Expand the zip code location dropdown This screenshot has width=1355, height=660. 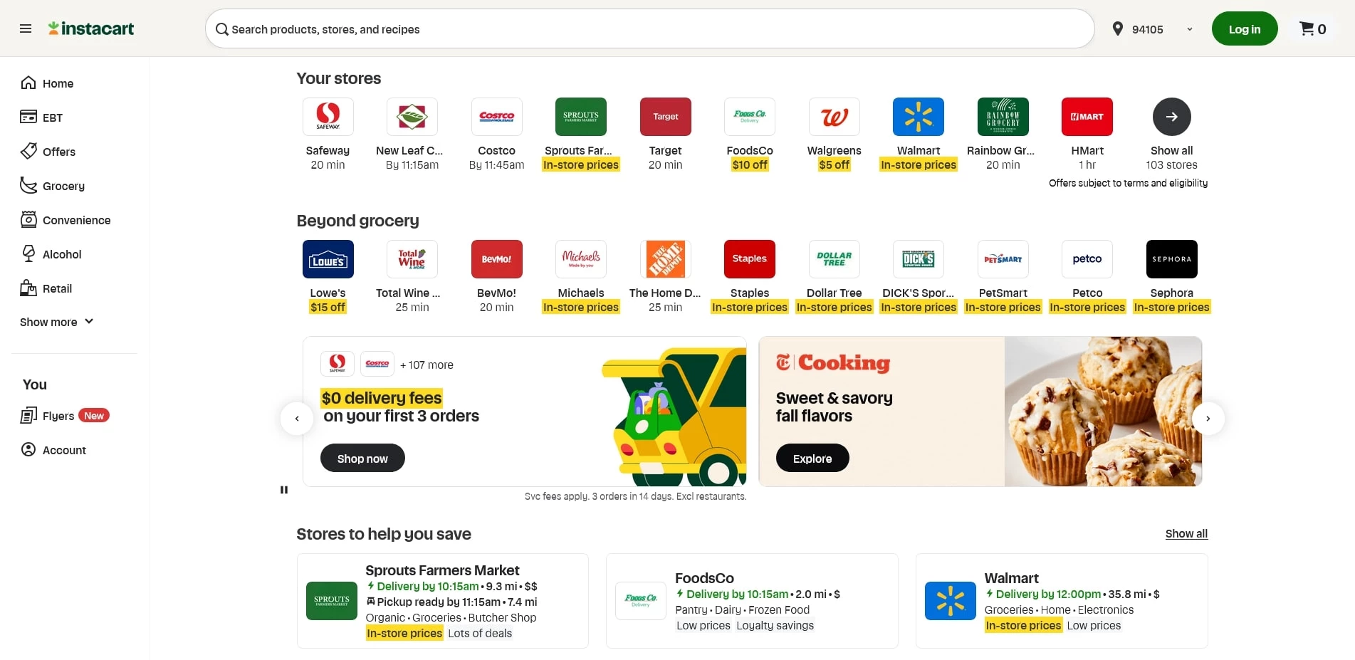coord(1189,29)
